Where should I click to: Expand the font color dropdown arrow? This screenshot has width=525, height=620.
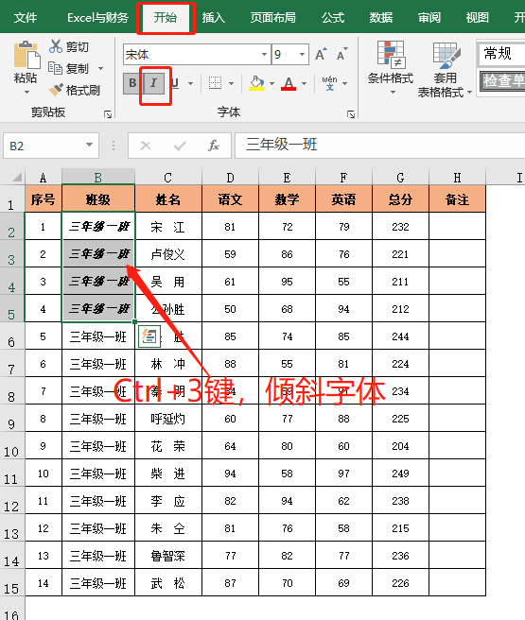tap(304, 83)
